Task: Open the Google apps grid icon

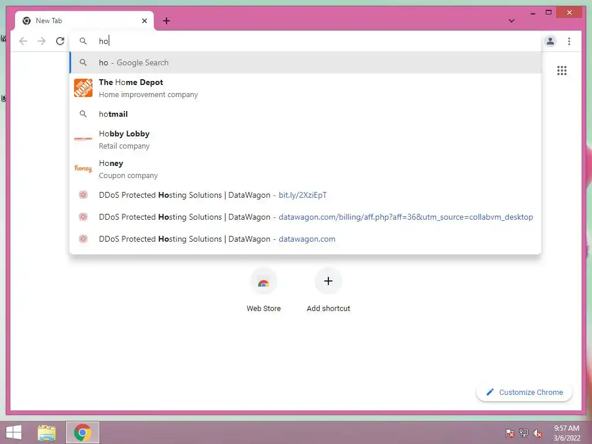Action: [562, 71]
